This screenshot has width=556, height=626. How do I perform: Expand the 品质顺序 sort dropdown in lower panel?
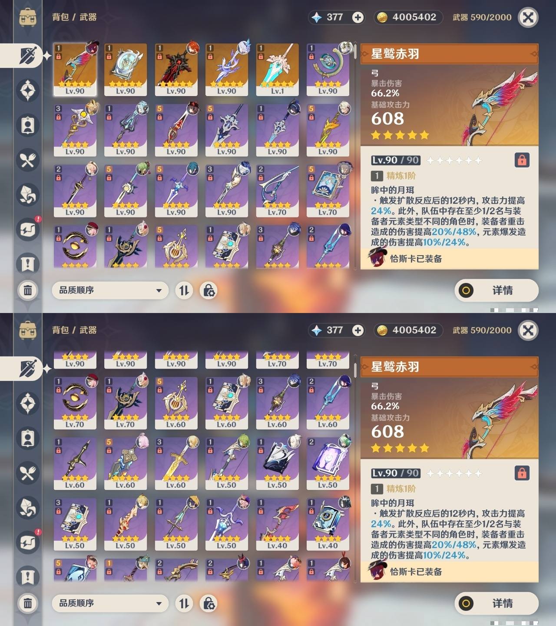coord(110,603)
